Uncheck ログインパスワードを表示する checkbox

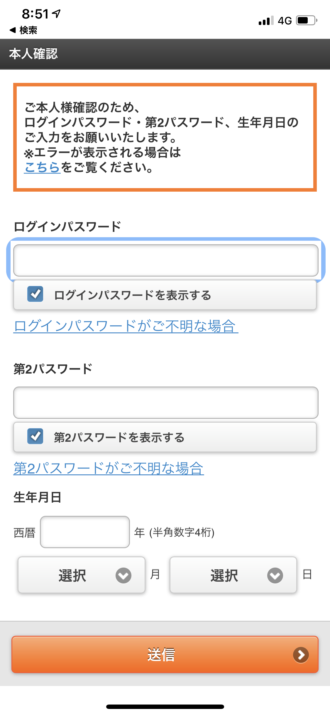[x=35, y=294]
